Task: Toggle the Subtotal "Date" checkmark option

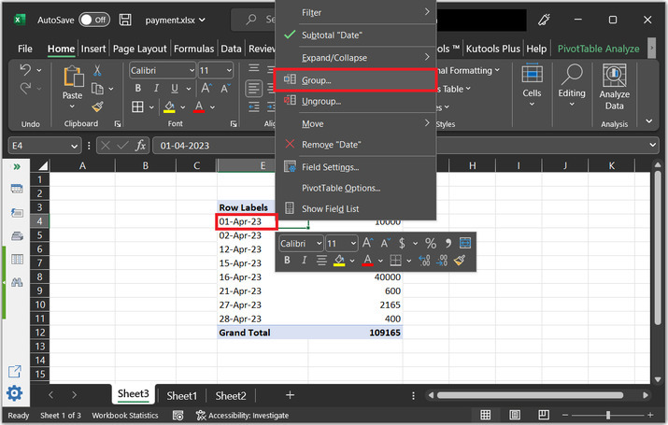Action: [355, 35]
